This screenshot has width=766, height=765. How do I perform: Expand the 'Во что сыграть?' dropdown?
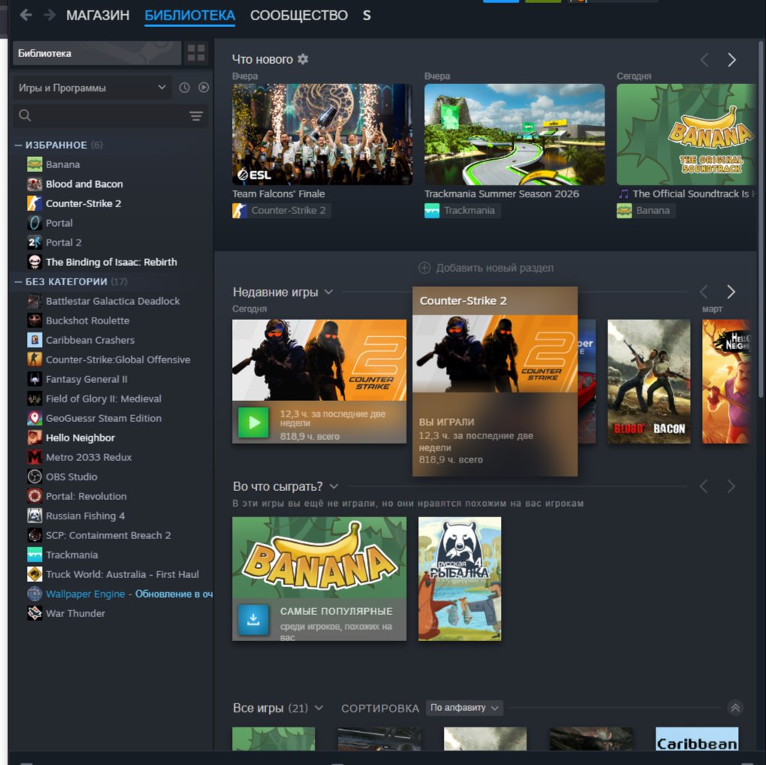(333, 486)
